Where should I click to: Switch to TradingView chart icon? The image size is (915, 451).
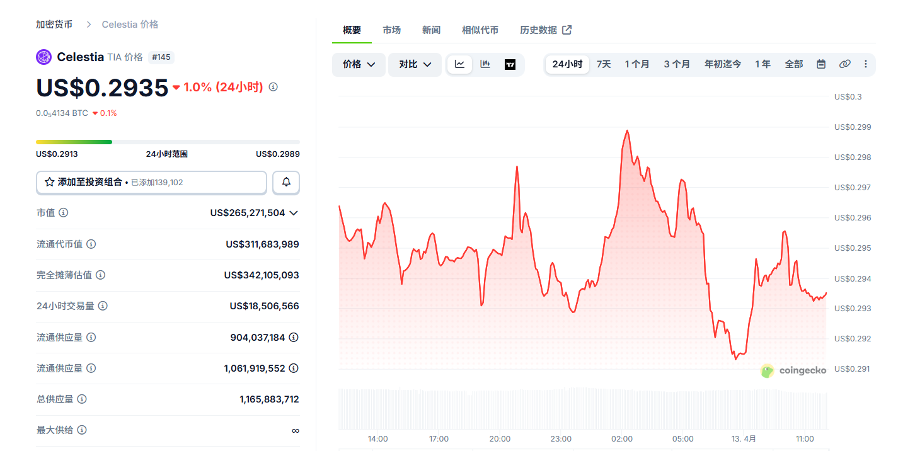pyautogui.click(x=510, y=64)
